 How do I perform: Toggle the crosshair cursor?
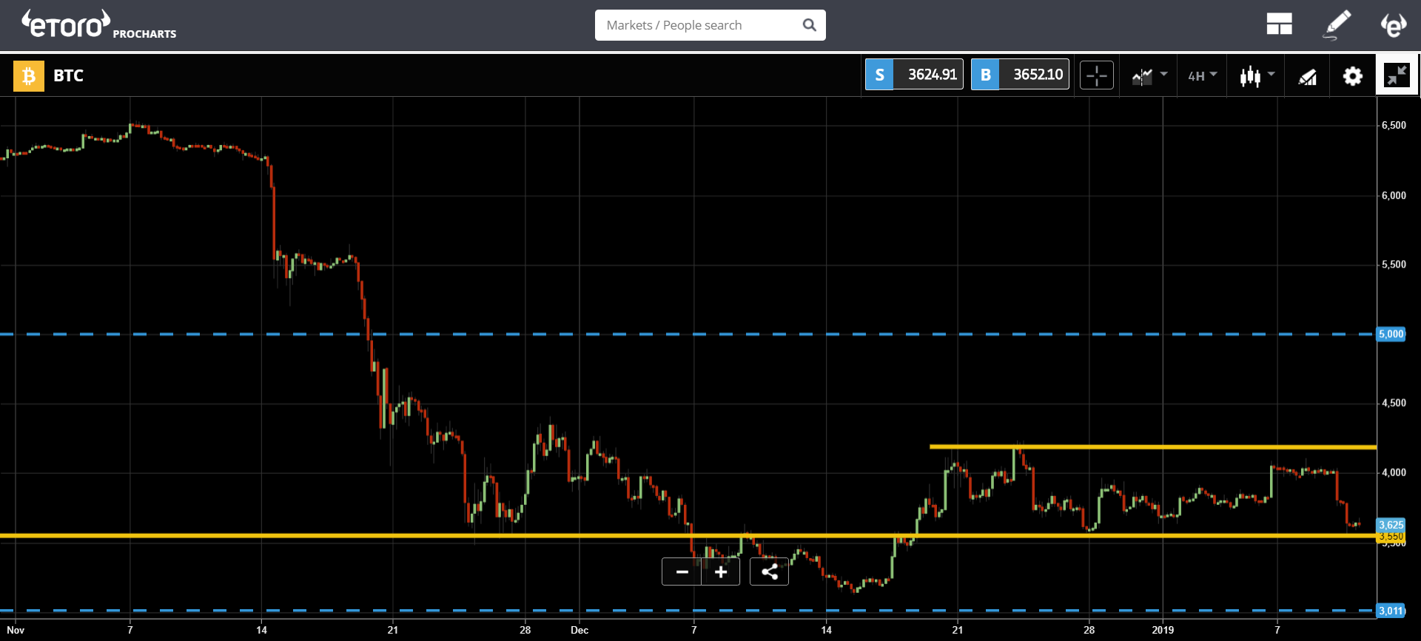pos(1096,75)
